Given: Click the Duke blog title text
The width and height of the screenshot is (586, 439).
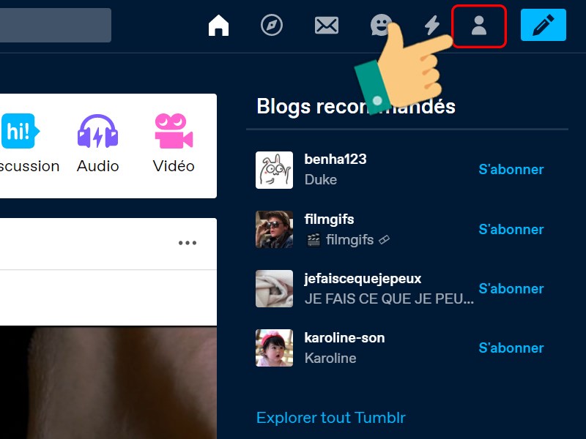Looking at the screenshot, I should point(321,179).
